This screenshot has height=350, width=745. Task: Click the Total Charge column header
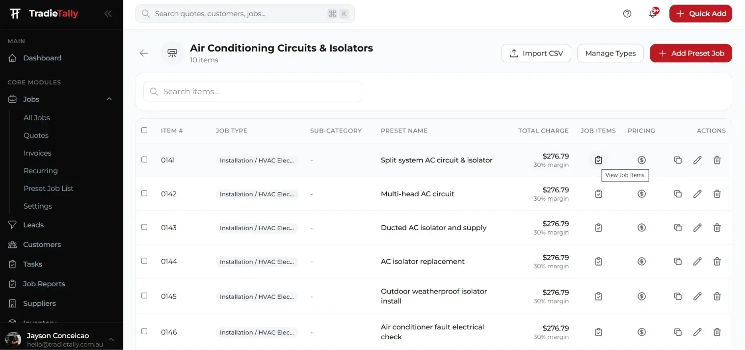click(543, 131)
